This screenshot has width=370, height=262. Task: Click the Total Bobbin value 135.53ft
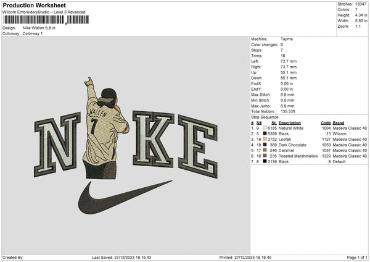click(x=288, y=111)
